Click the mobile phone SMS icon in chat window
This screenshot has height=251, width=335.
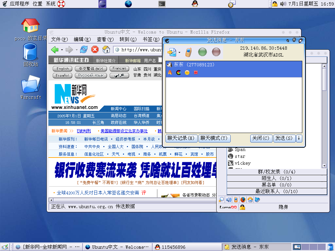[188, 52]
